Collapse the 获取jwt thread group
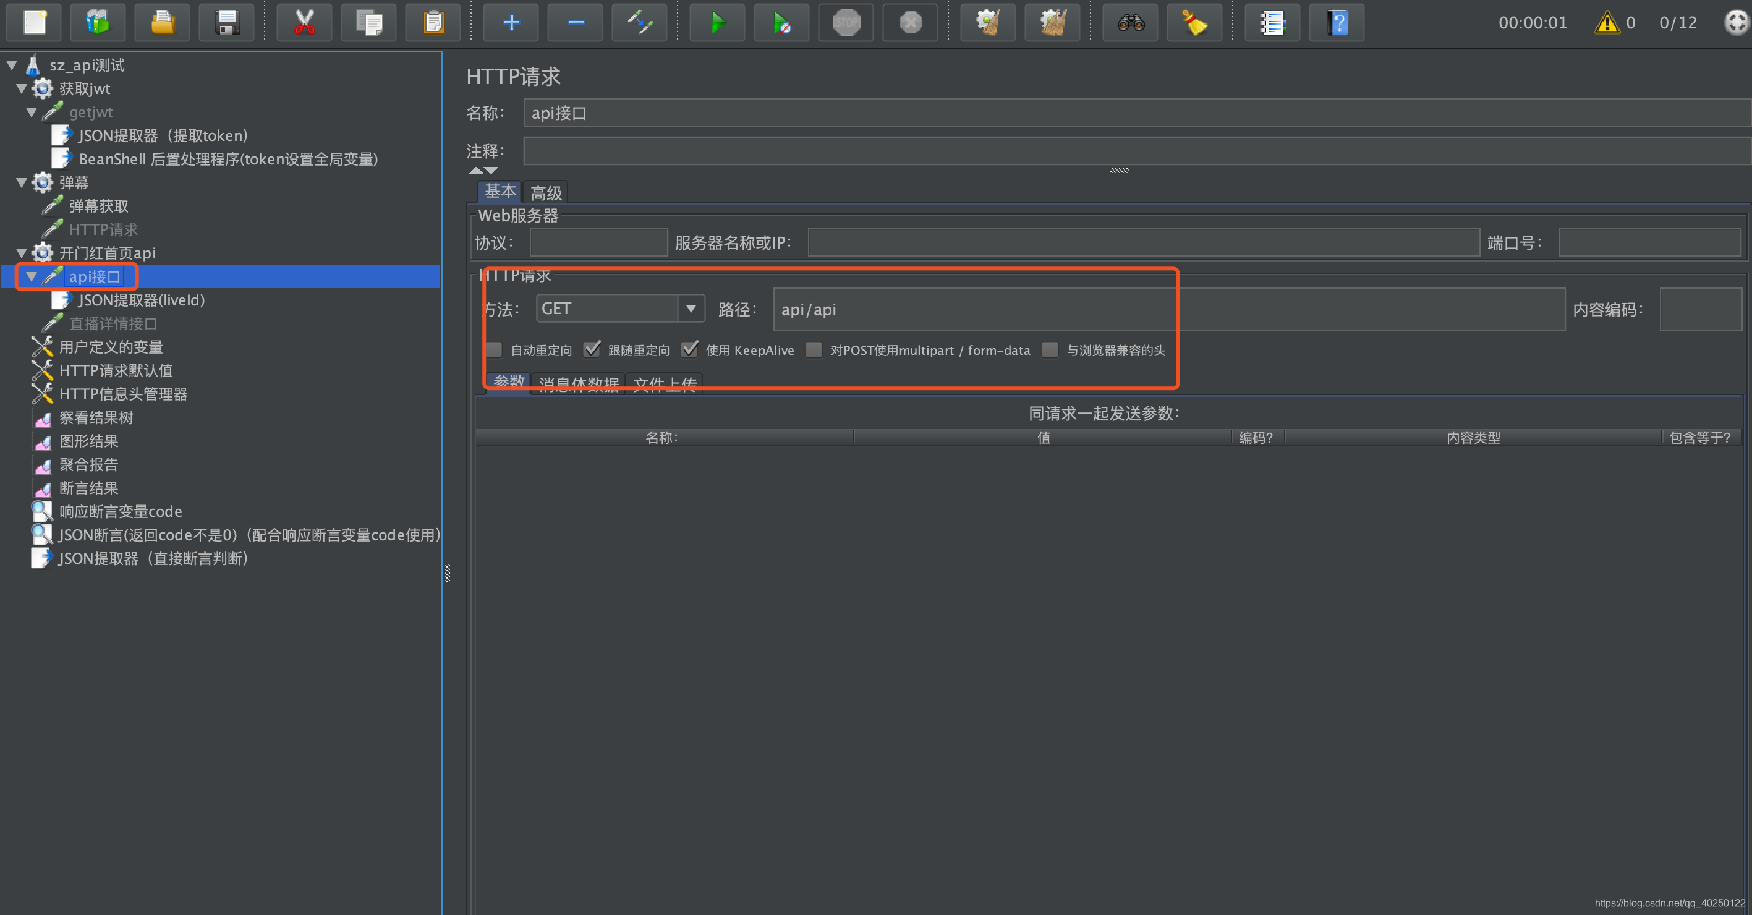Image resolution: width=1752 pixels, height=915 pixels. pos(22,88)
